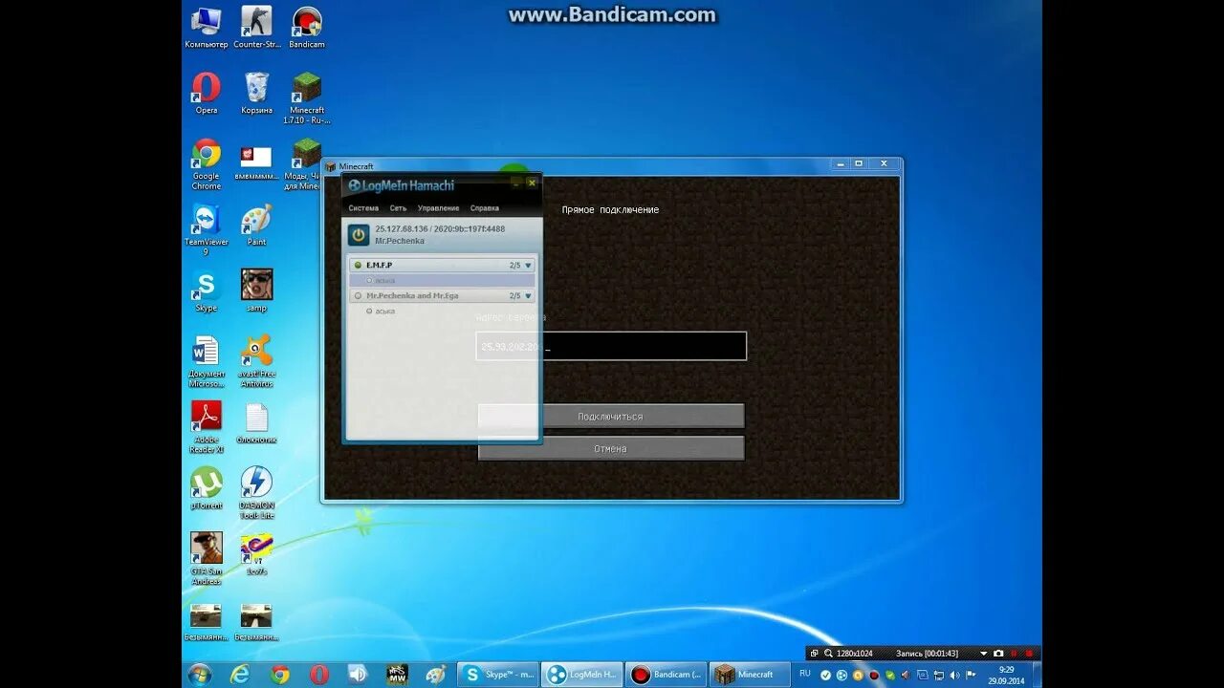This screenshot has width=1224, height=688.
Task: Click the Windows Start button
Action: (x=200, y=675)
